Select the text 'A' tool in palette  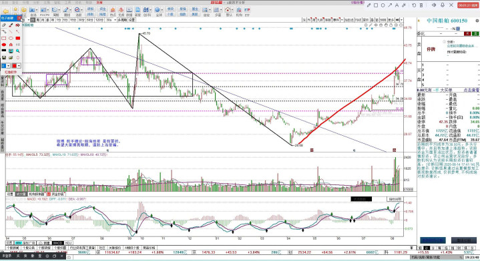point(11,45)
